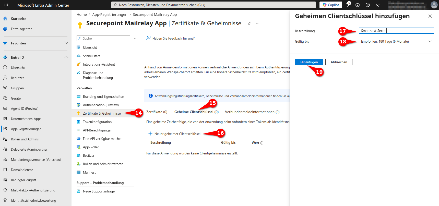
Task: Pin the Securepoint Mailrelay App page
Action: coord(250,23)
